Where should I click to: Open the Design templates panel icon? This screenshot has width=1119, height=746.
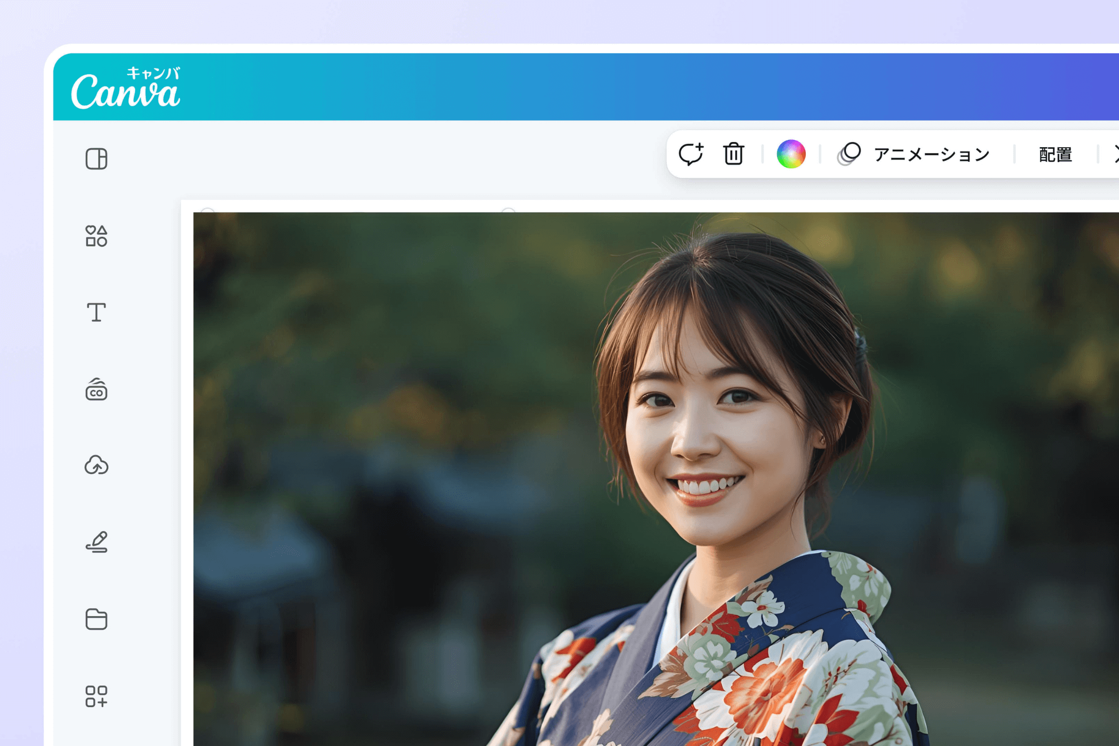point(96,159)
